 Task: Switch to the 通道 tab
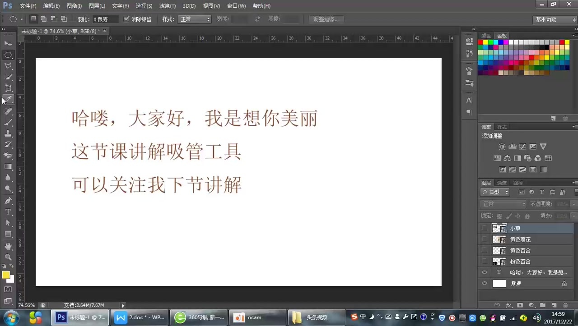(502, 183)
